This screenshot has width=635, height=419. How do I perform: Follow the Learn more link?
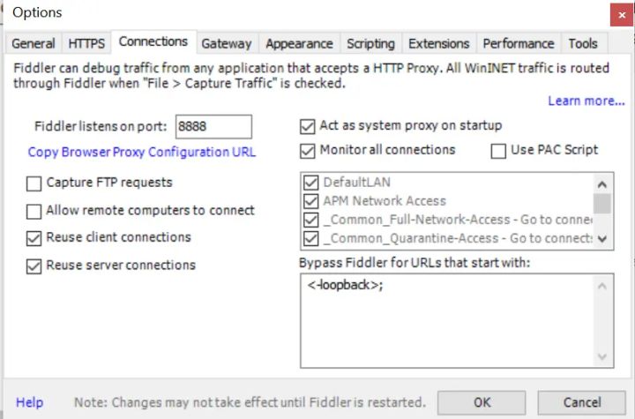coord(586,101)
